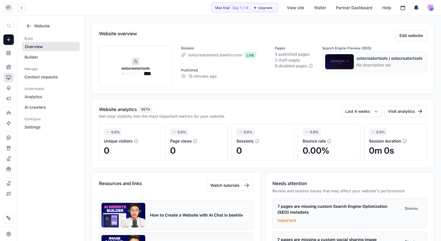Click the Edit website button
Image resolution: width=441 pixels, height=241 pixels.
pos(411,36)
